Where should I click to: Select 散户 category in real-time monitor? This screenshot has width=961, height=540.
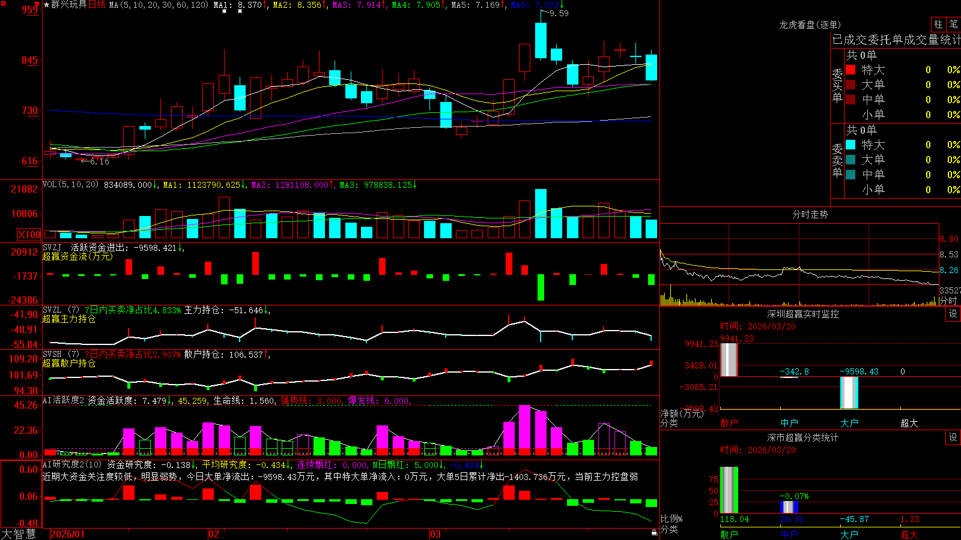(729, 423)
